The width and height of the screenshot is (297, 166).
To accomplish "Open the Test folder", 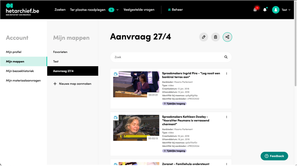I will coord(56,61).
